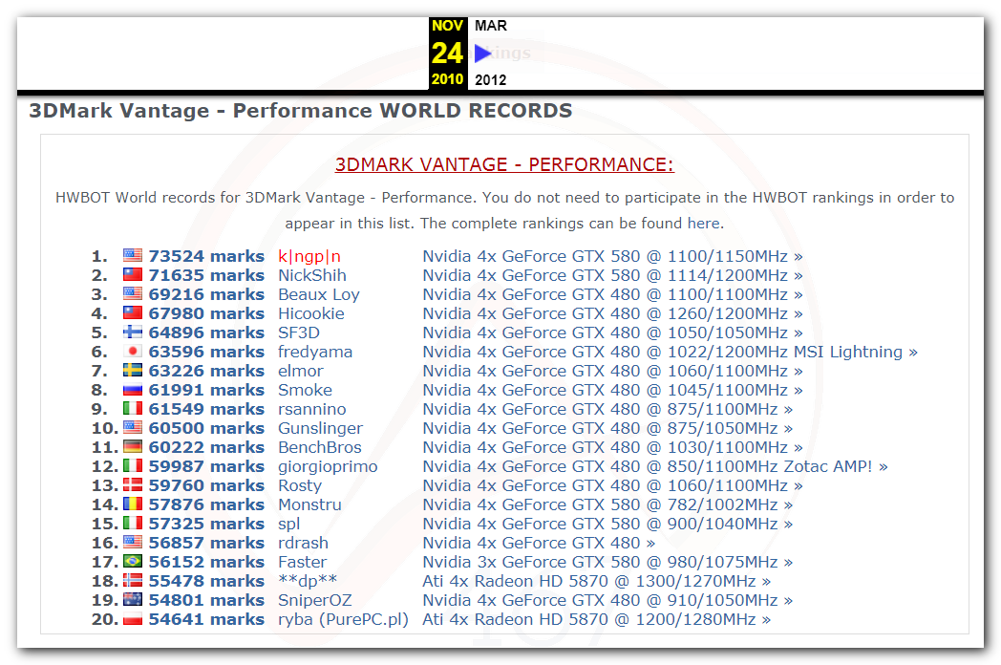Open Monstru's profile link
The image size is (1001, 665).
[309, 504]
